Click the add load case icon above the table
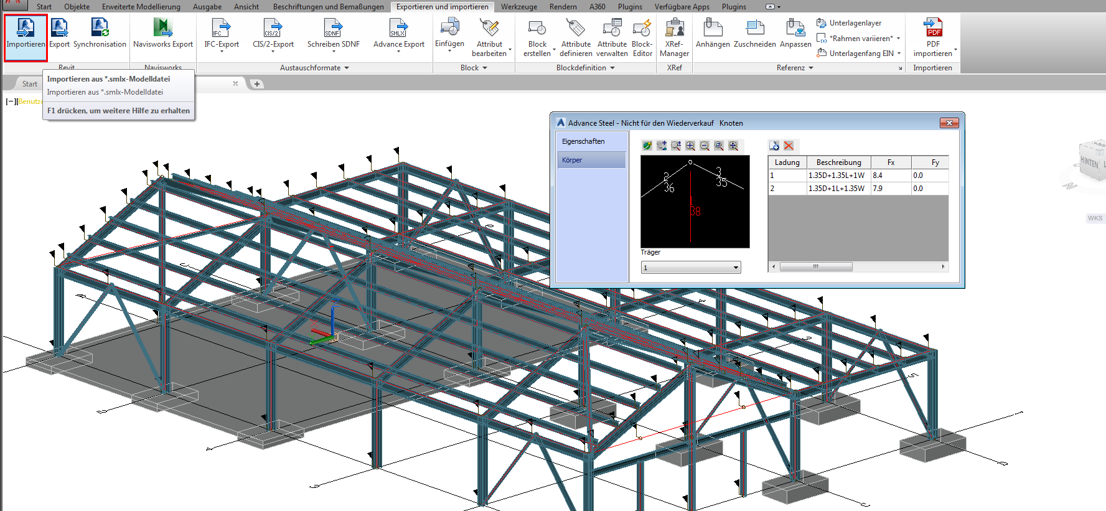Screen dimensions: 1106x511 [774, 146]
